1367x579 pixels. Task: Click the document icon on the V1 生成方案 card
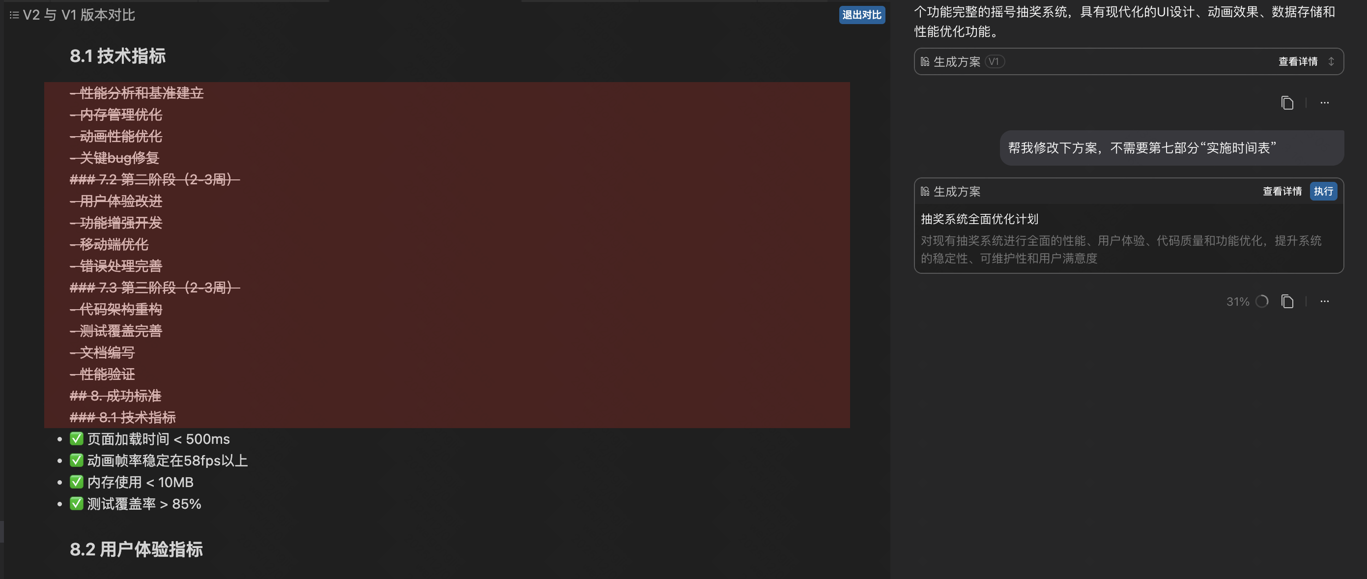click(925, 61)
